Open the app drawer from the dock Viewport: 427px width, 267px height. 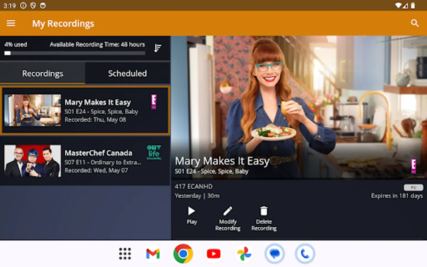pyautogui.click(x=125, y=254)
